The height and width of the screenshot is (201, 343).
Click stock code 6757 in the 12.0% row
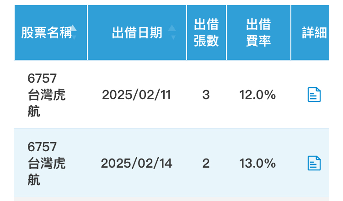coord(42,79)
